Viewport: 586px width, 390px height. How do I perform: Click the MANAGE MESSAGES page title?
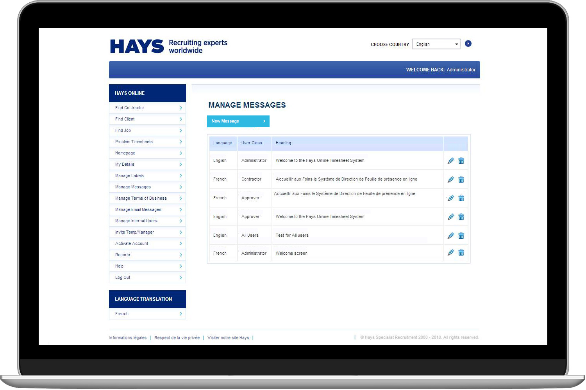pos(247,105)
